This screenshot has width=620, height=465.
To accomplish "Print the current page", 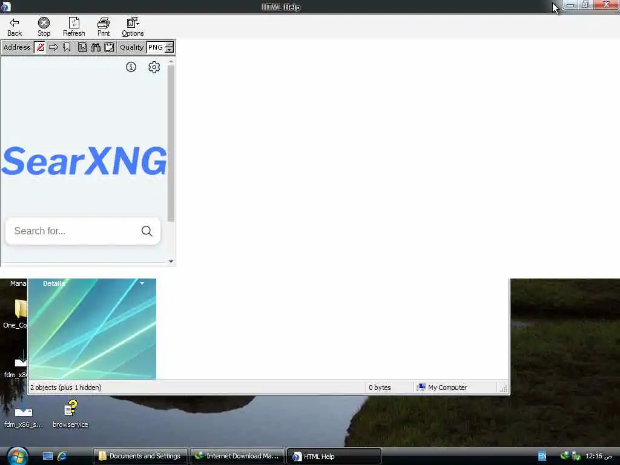I will [x=104, y=27].
